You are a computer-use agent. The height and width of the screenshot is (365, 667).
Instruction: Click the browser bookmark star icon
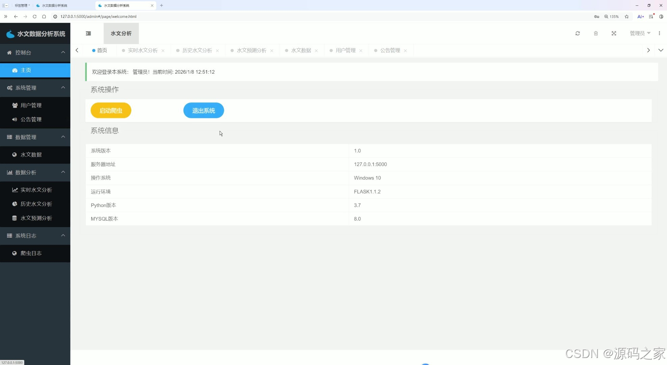pyautogui.click(x=627, y=17)
